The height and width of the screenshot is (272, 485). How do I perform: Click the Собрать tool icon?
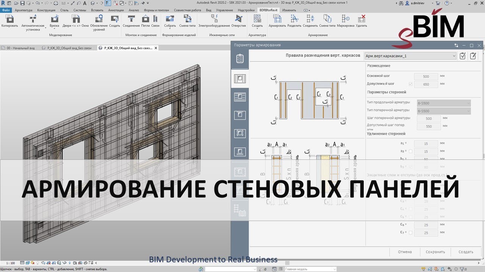170,19
